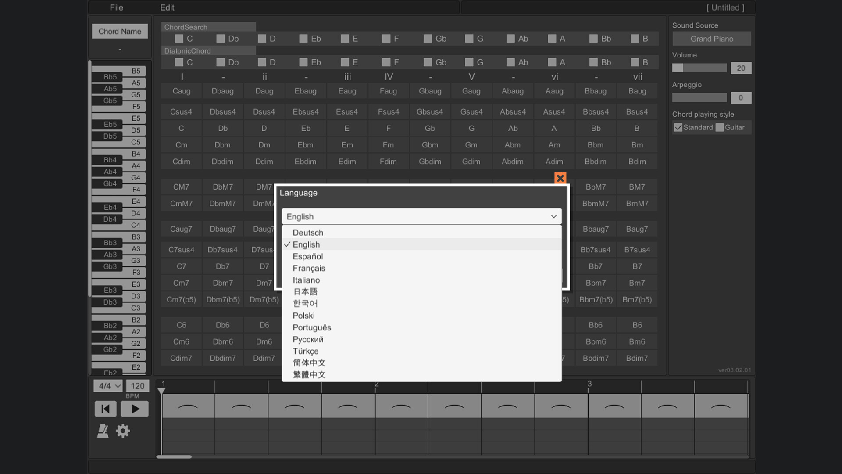Click the skip-to-start playback icon
842x474 pixels.
click(105, 409)
